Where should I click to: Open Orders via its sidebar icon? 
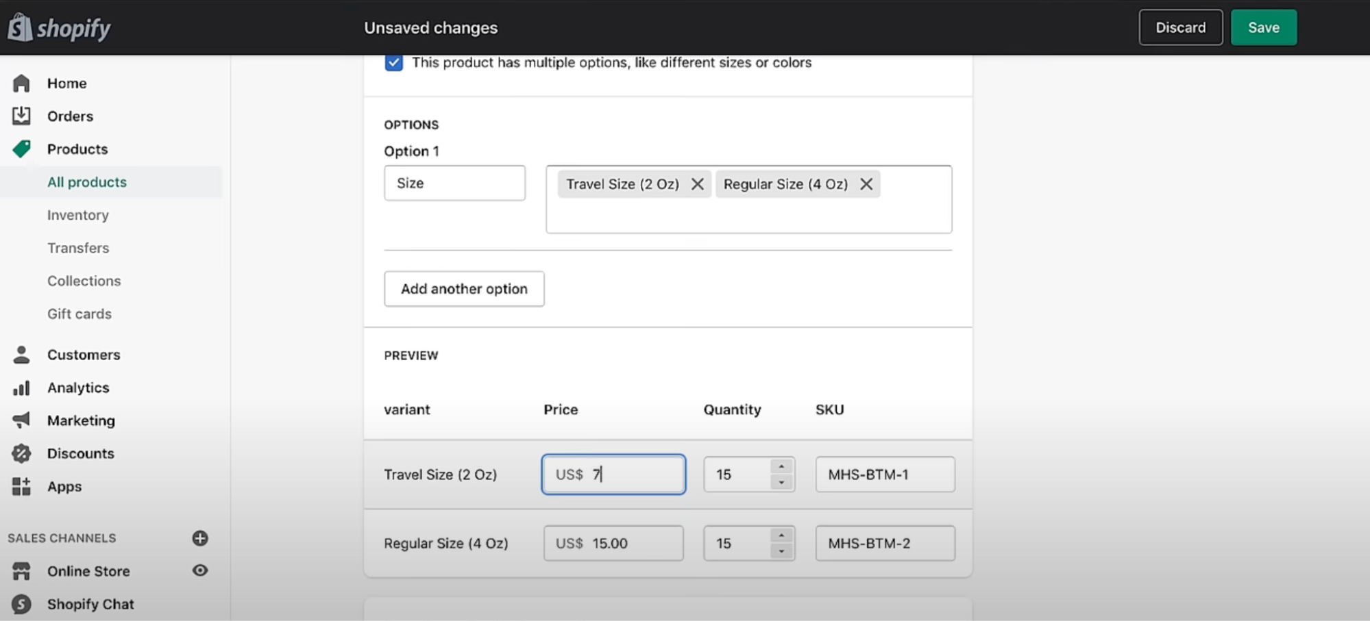click(21, 116)
